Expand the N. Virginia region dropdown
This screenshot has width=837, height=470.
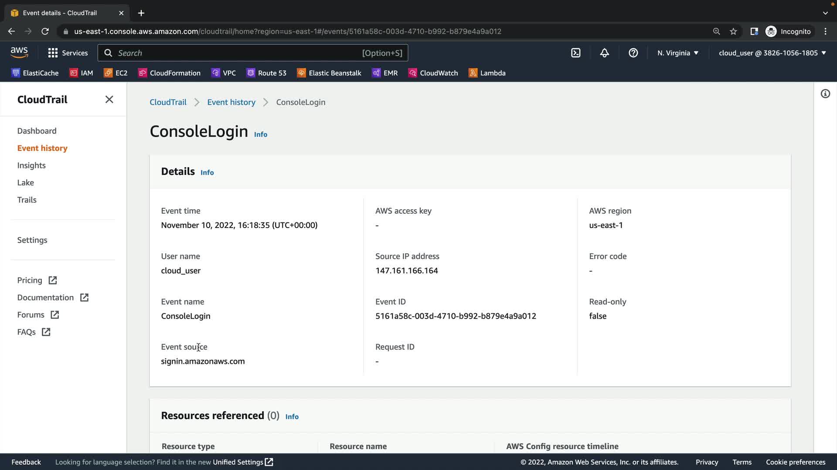(678, 53)
